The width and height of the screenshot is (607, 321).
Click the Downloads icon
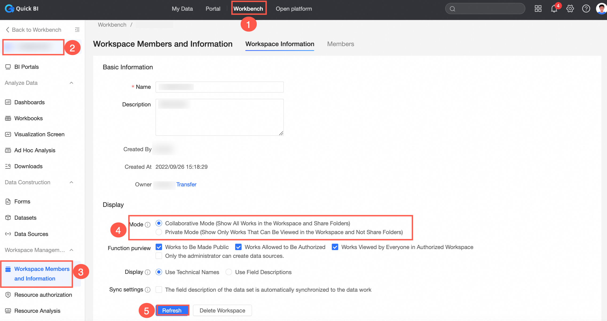(x=8, y=166)
